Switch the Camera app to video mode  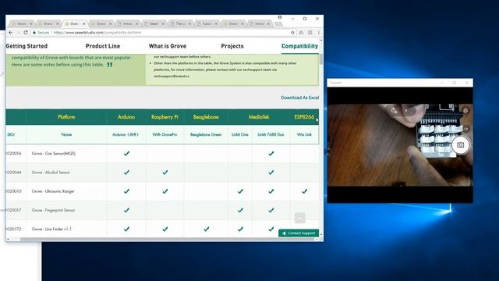click(465, 128)
